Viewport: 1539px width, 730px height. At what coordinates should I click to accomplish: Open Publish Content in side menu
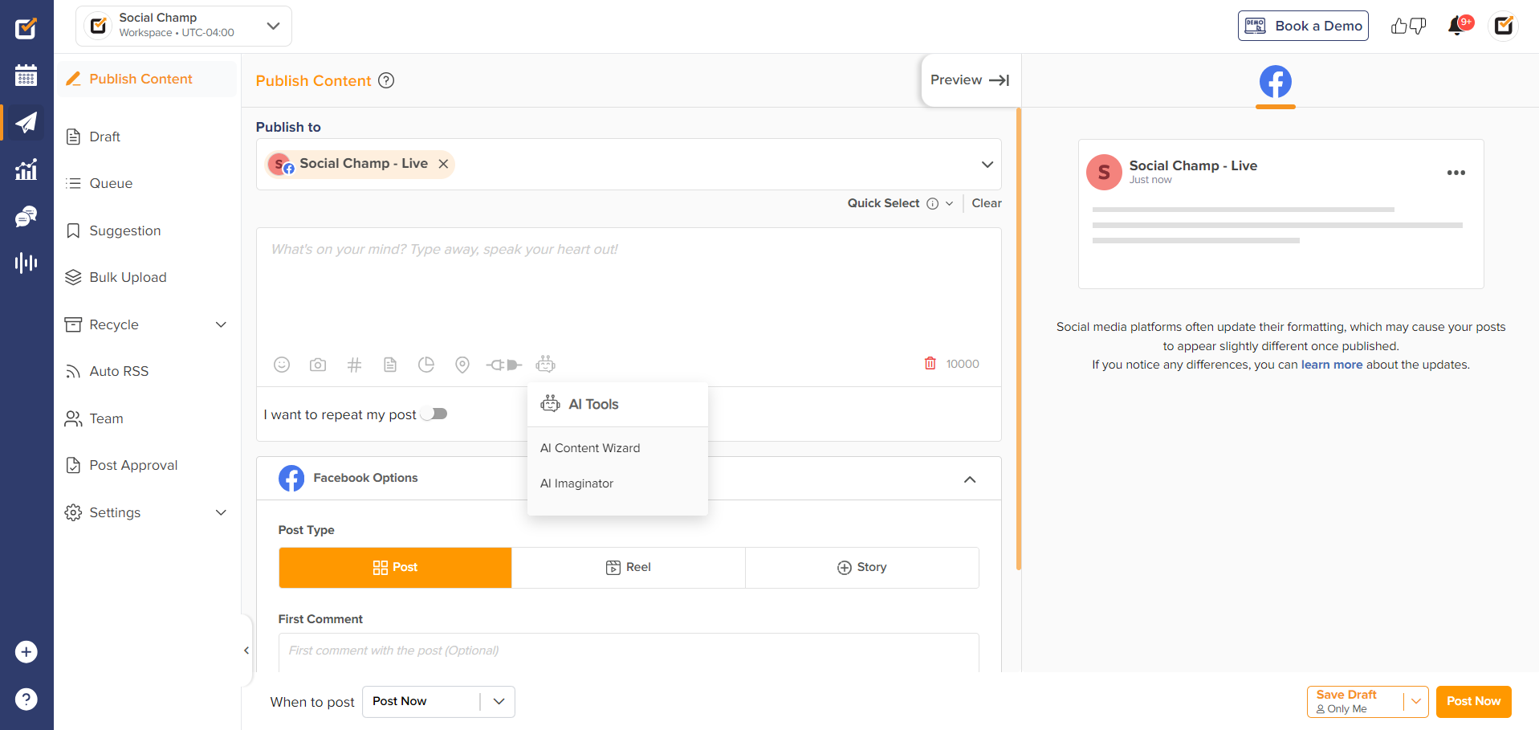click(147, 79)
